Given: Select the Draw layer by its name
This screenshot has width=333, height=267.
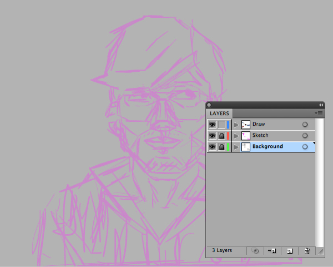Looking at the screenshot, I should (259, 124).
